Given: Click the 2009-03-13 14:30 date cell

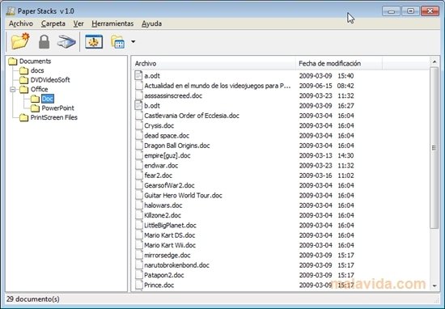Looking at the screenshot, I should (326, 155).
